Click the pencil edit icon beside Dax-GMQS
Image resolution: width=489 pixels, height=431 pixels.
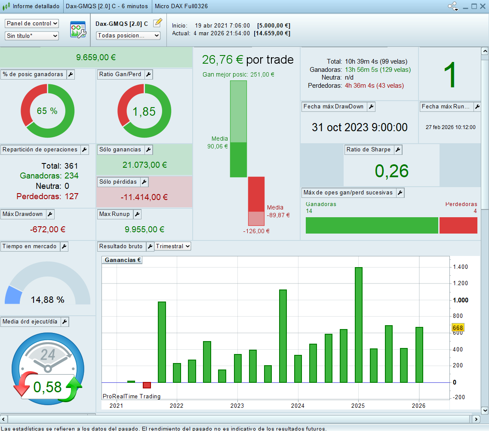[157, 23]
